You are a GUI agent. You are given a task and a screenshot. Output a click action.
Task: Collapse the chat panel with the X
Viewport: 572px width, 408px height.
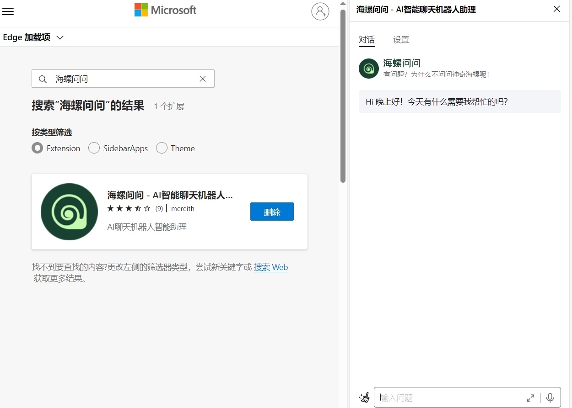pos(556,9)
